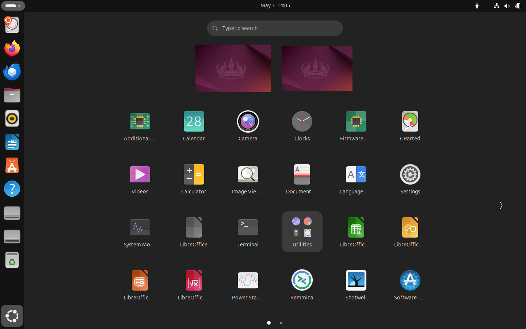Click the activities workspace indicator pill
The height and width of the screenshot is (329, 526).
(x=13, y=6)
